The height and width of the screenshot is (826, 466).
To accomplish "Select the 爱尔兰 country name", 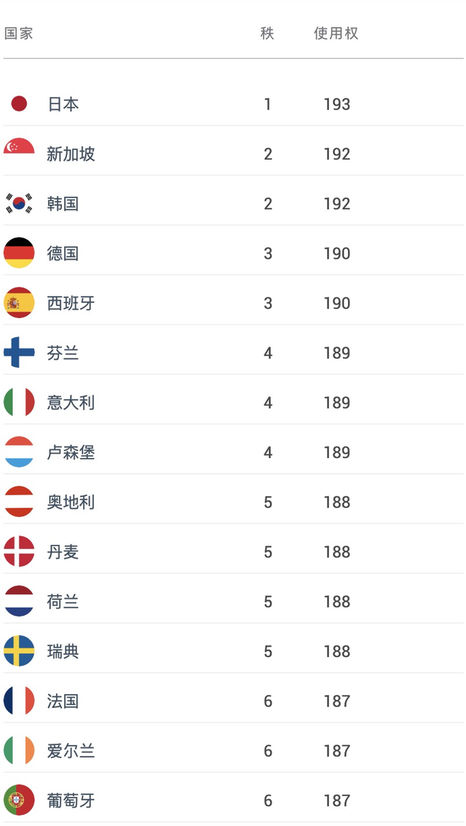I will pyautogui.click(x=71, y=751).
